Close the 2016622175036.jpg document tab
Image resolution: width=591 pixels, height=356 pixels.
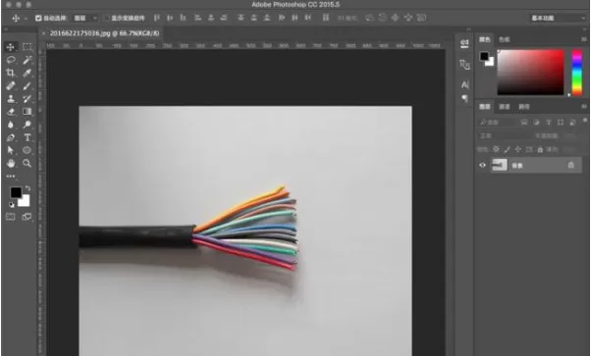pos(44,33)
